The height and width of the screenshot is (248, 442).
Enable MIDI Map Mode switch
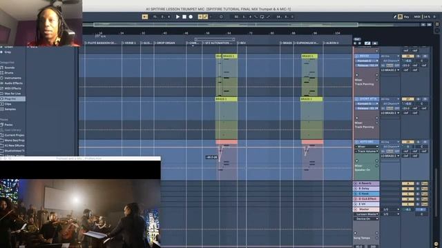click(x=417, y=17)
